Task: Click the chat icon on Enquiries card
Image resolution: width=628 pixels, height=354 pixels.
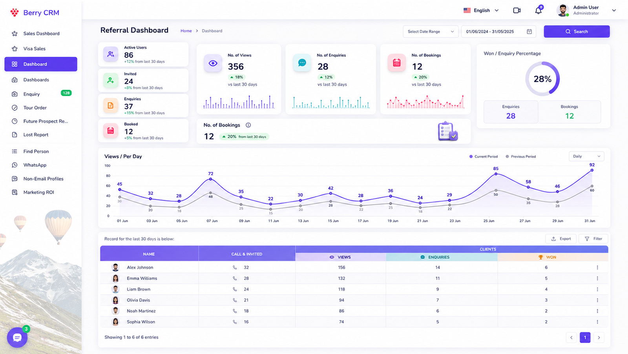Action: [x=302, y=63]
